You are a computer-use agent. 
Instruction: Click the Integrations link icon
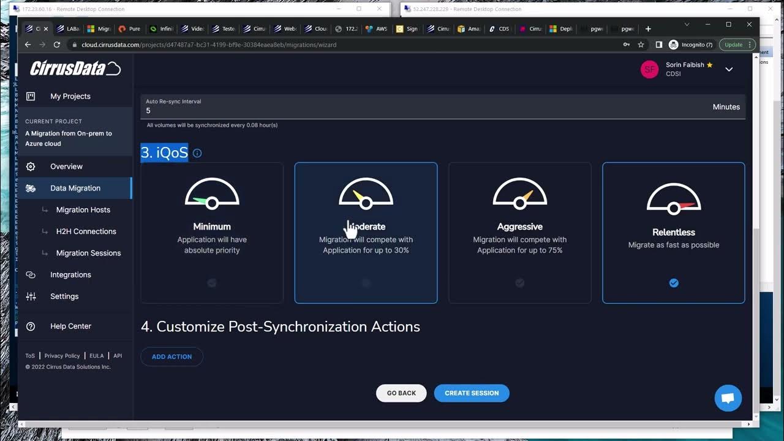coord(31,274)
